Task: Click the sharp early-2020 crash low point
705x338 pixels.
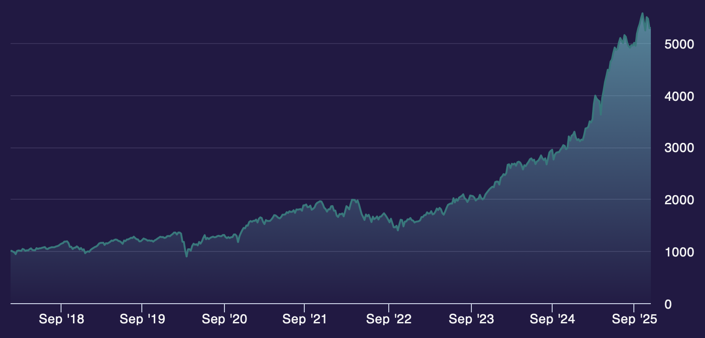Action: coord(186,256)
